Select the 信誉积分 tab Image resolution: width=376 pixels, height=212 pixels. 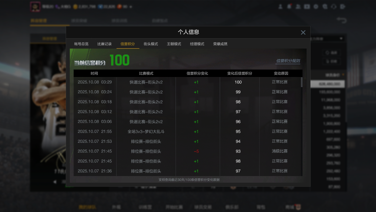point(128,44)
